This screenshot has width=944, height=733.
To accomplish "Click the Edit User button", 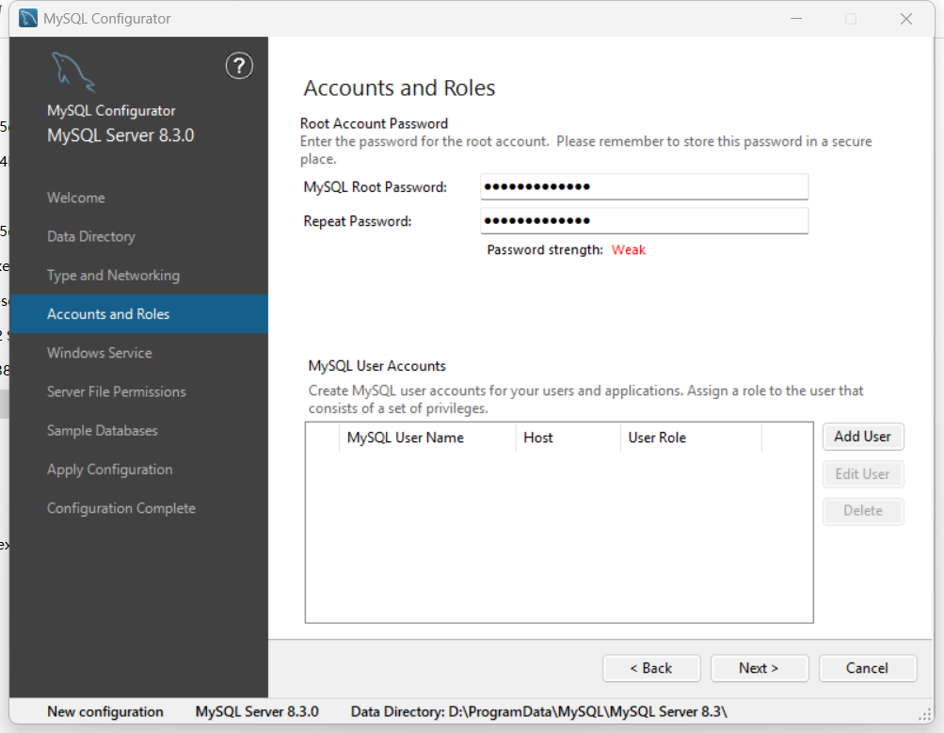I will click(863, 474).
